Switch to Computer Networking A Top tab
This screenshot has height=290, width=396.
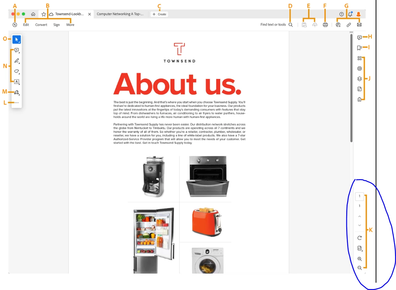pyautogui.click(x=120, y=14)
